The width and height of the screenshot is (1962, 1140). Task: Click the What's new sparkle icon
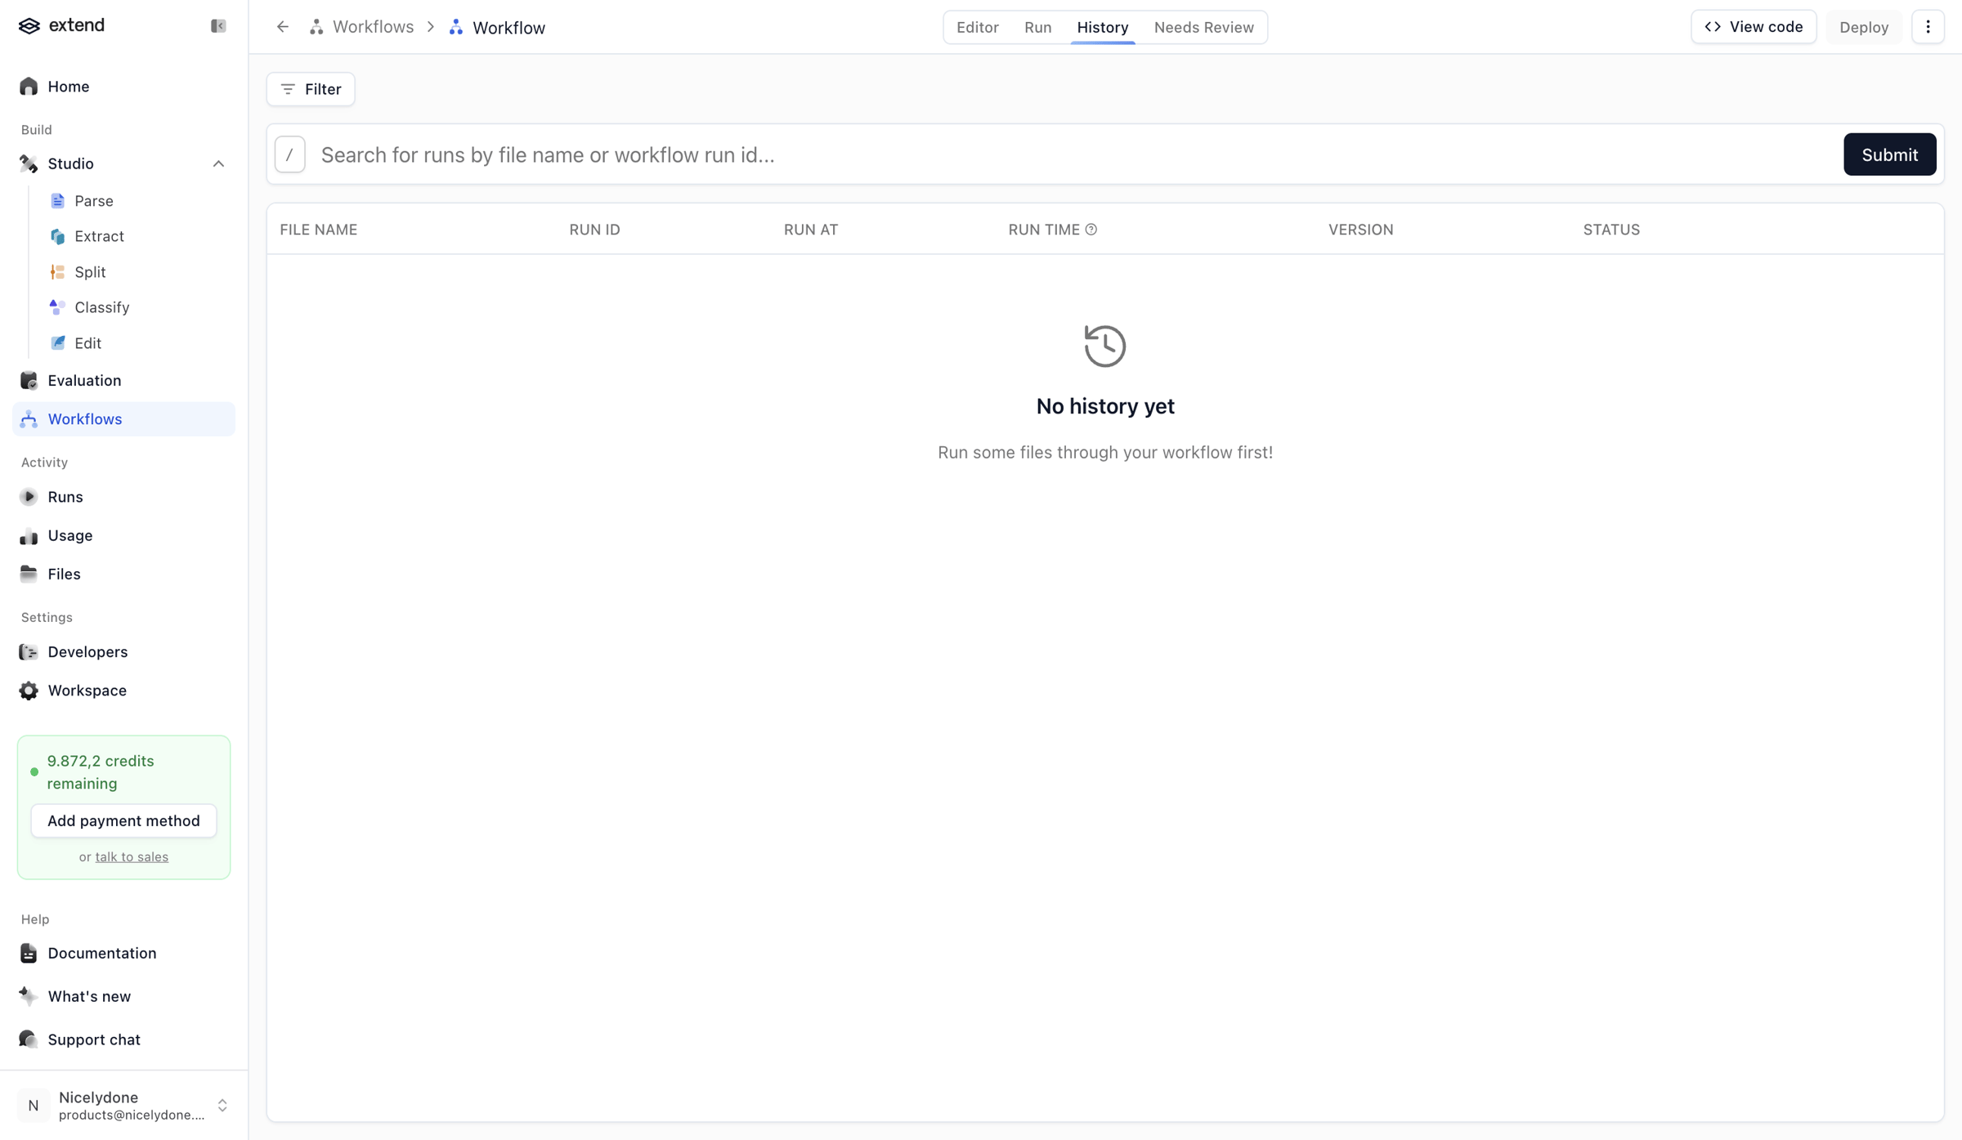[29, 996]
